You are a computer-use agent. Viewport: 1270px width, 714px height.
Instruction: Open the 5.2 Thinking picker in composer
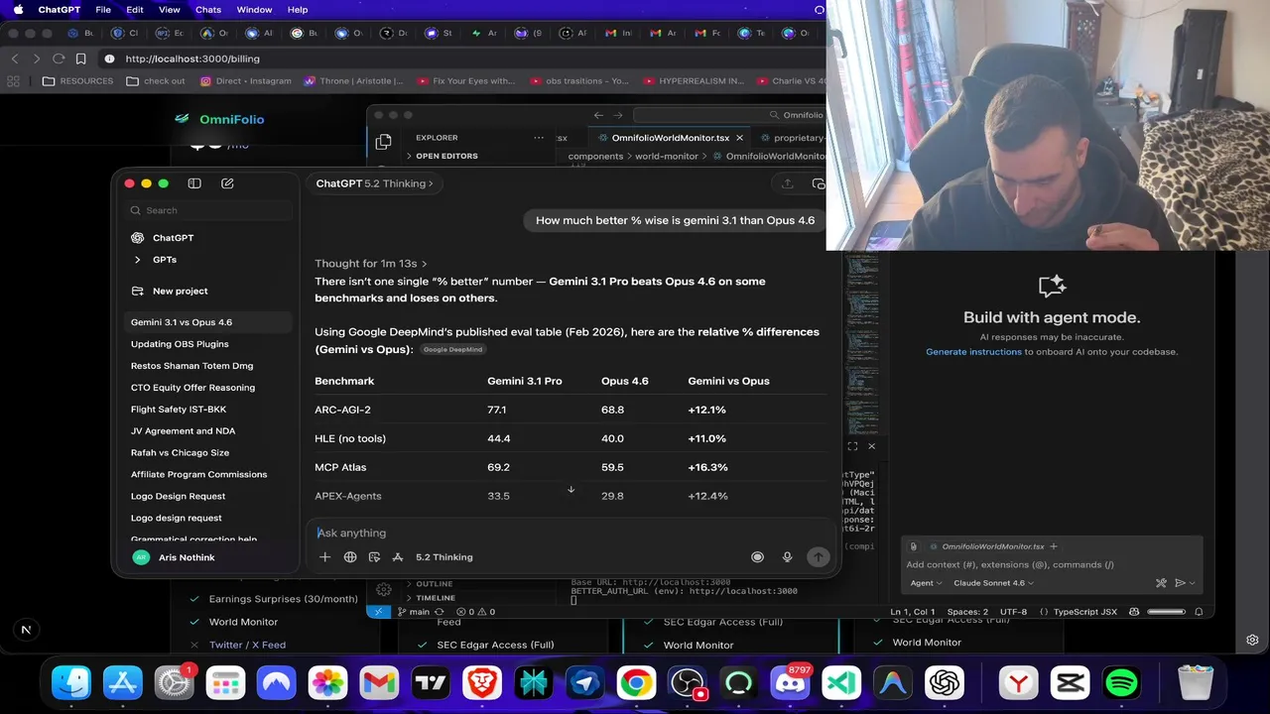444,557
